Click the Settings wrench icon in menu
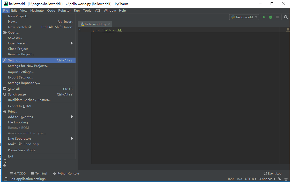Screen dimensions: 290x182 (x=5, y=60)
